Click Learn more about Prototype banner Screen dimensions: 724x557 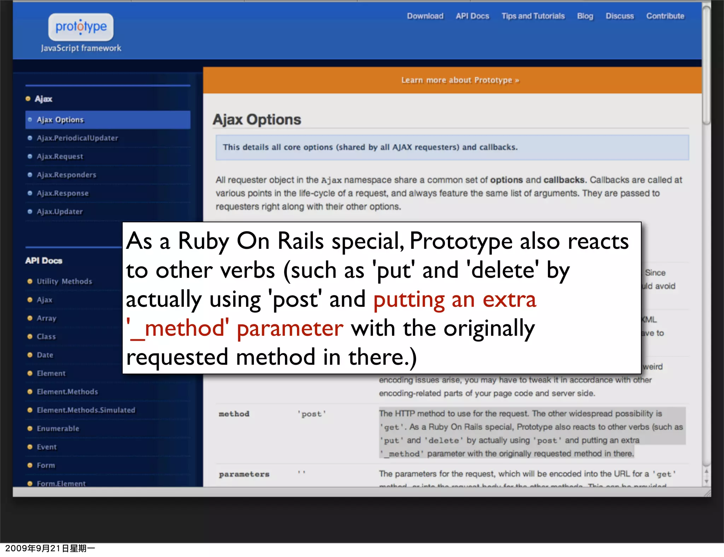click(x=460, y=80)
